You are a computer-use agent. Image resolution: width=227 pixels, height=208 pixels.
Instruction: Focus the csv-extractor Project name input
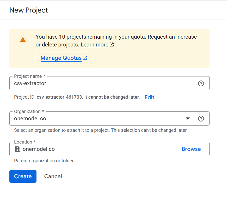[104, 84]
